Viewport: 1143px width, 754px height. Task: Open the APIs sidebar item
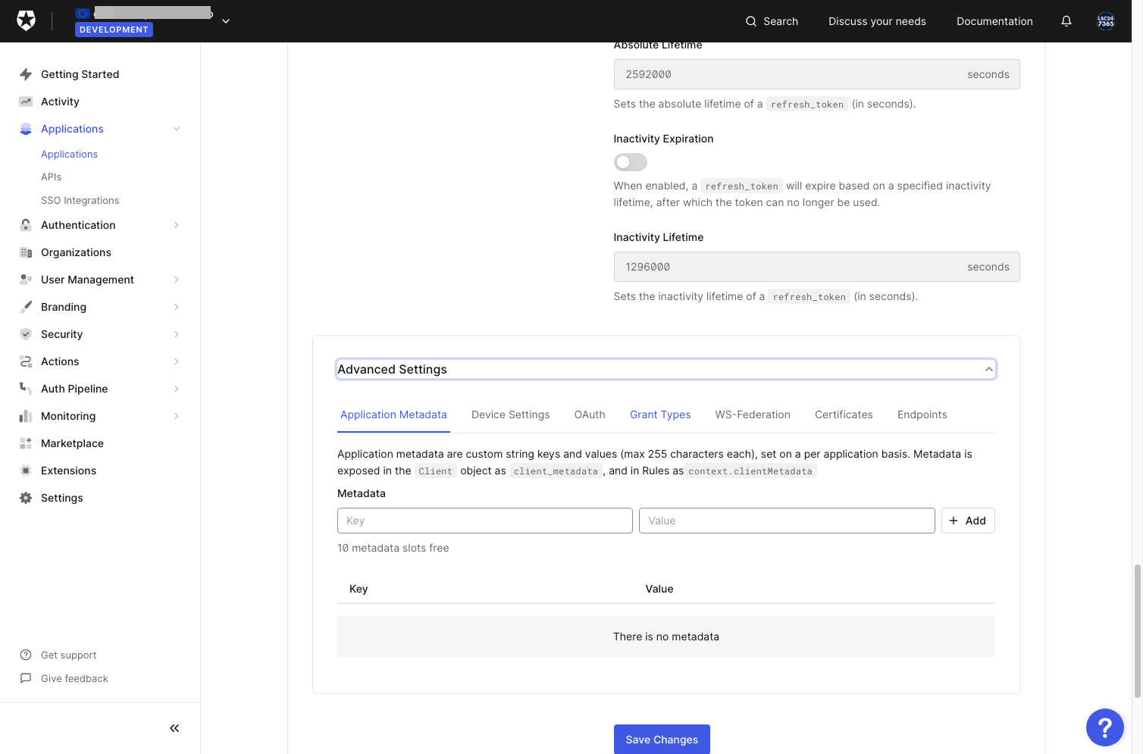[52, 177]
